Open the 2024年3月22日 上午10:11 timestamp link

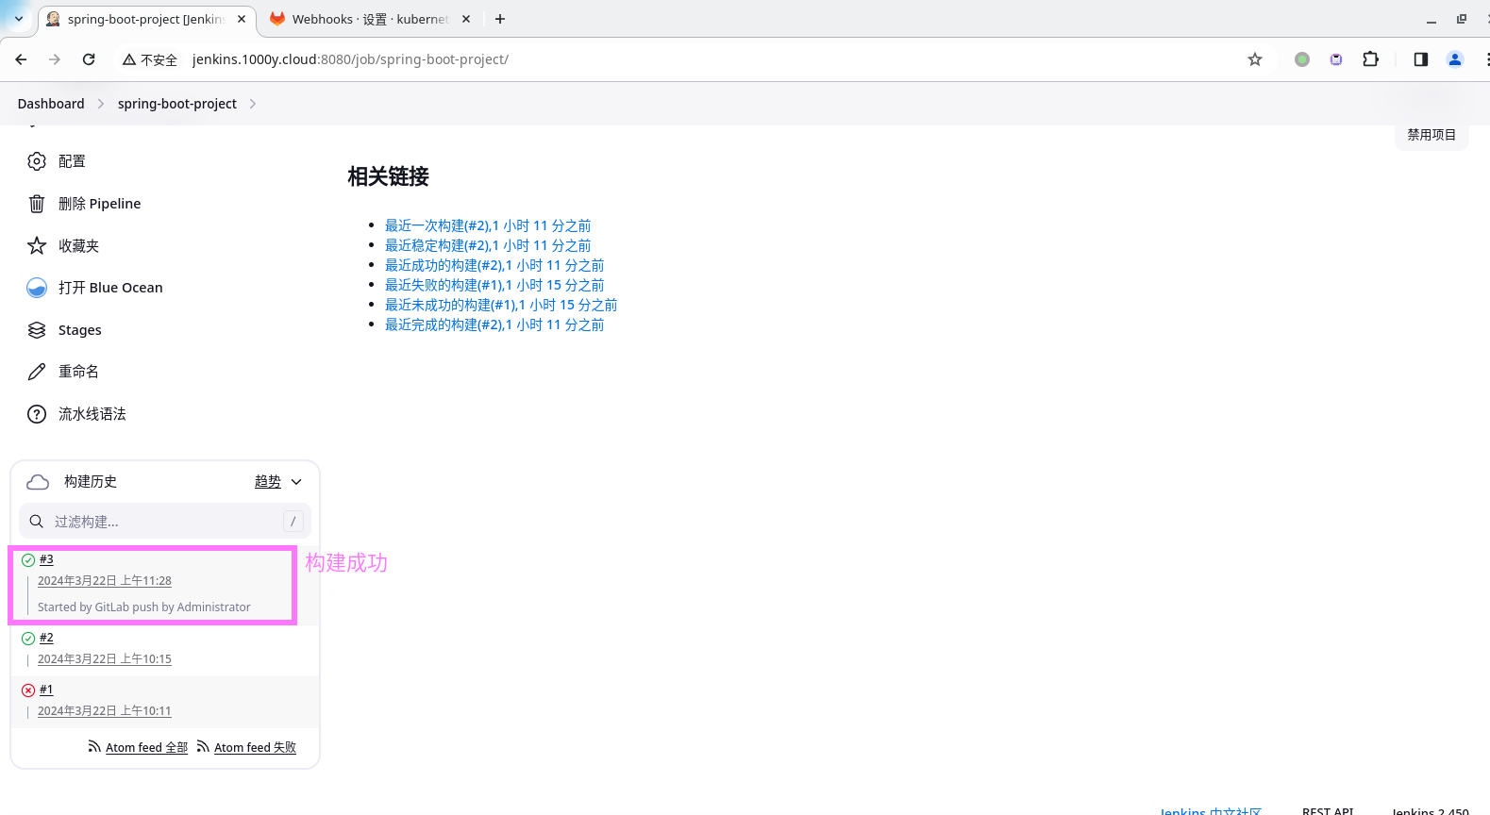[105, 711]
